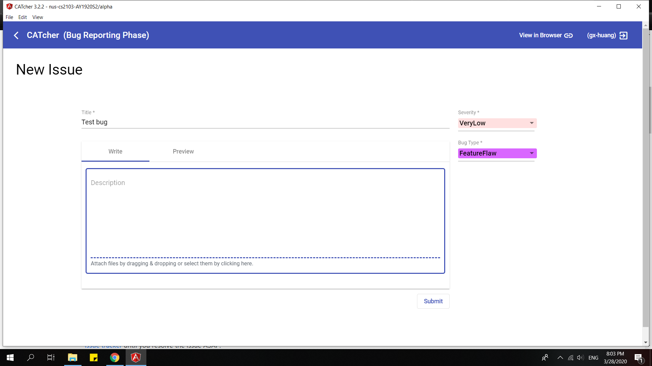Open the File menu
The width and height of the screenshot is (652, 366).
pos(9,17)
